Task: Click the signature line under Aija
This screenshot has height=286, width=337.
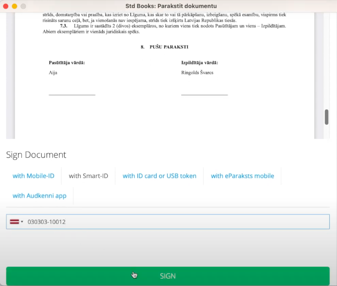Action: coord(72,94)
